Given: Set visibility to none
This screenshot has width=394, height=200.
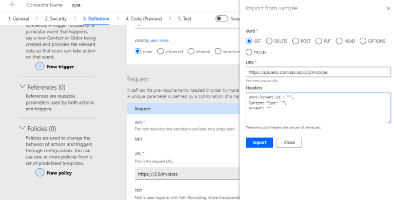Looking at the screenshot, I should click(x=137, y=51).
